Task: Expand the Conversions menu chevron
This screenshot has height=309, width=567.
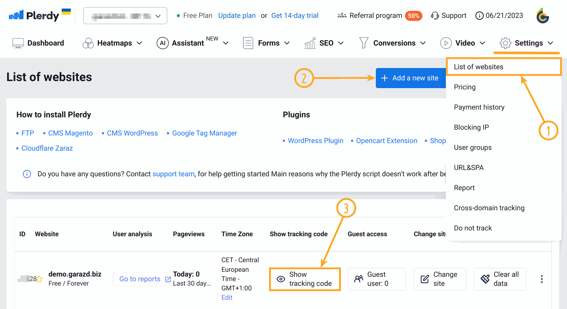Action: click(423, 43)
